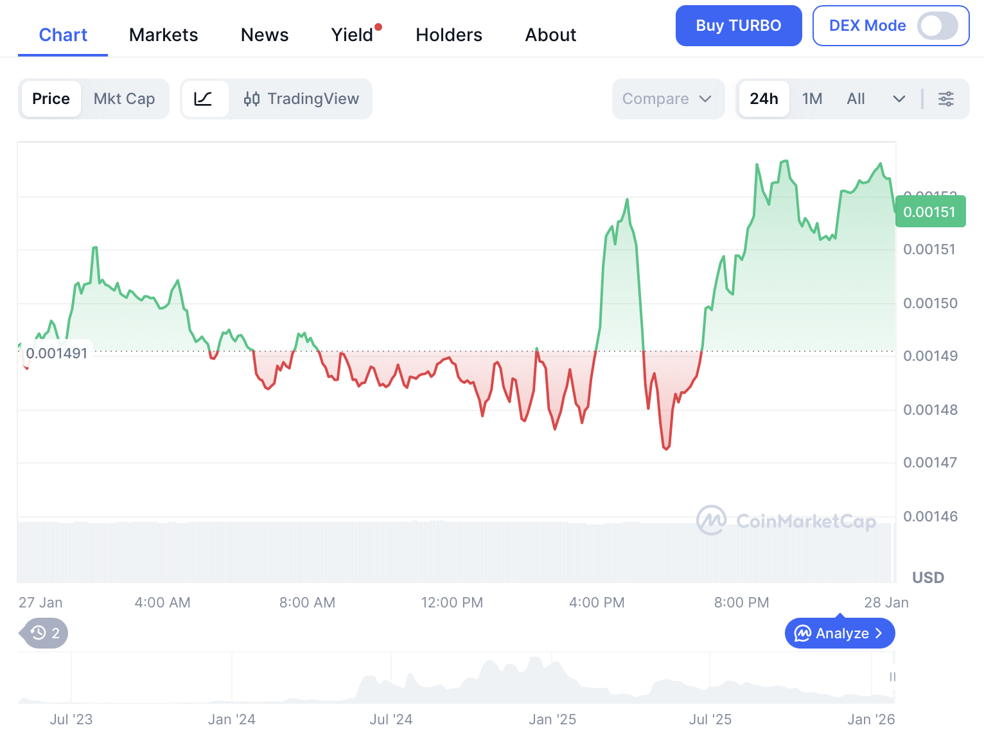This screenshot has width=984, height=741.
Task: Select the 1M time range
Action: tap(812, 99)
